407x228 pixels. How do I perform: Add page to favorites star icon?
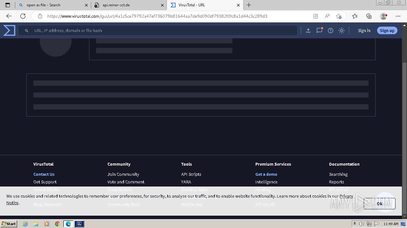tap(339, 16)
